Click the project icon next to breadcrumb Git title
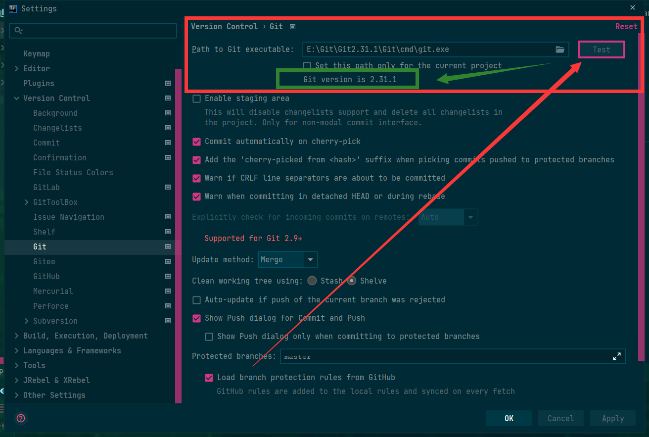Viewport: 649px width, 437px height. tap(293, 27)
